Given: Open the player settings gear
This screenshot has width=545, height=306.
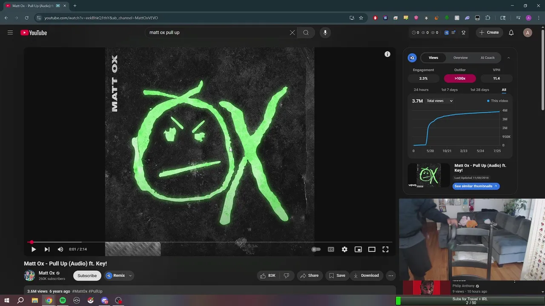Looking at the screenshot, I should click(344, 249).
